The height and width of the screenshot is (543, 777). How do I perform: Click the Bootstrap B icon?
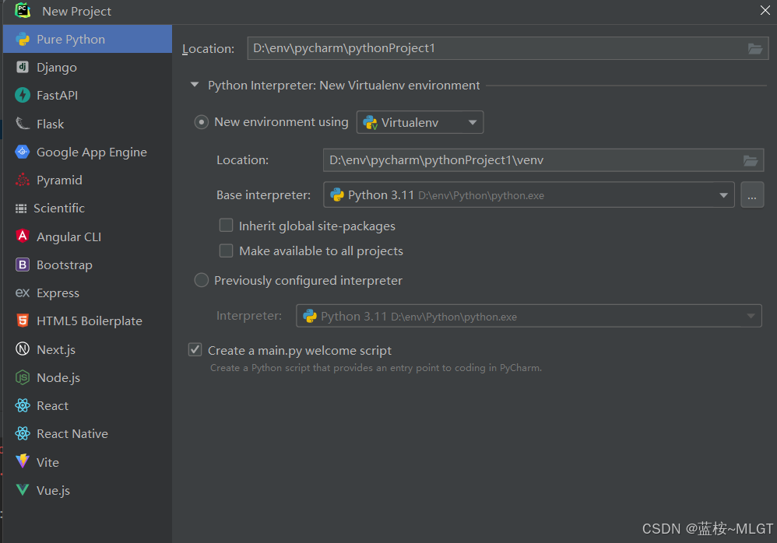tap(23, 264)
